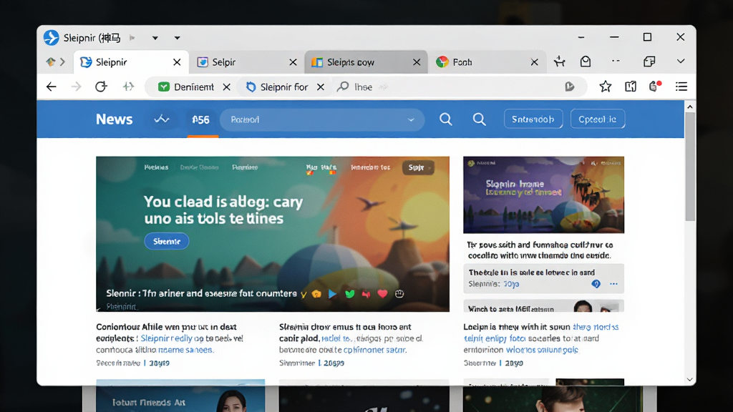The width and height of the screenshot is (733, 412).
Task: Click the Sbemte button on hero banner
Action: click(x=166, y=241)
